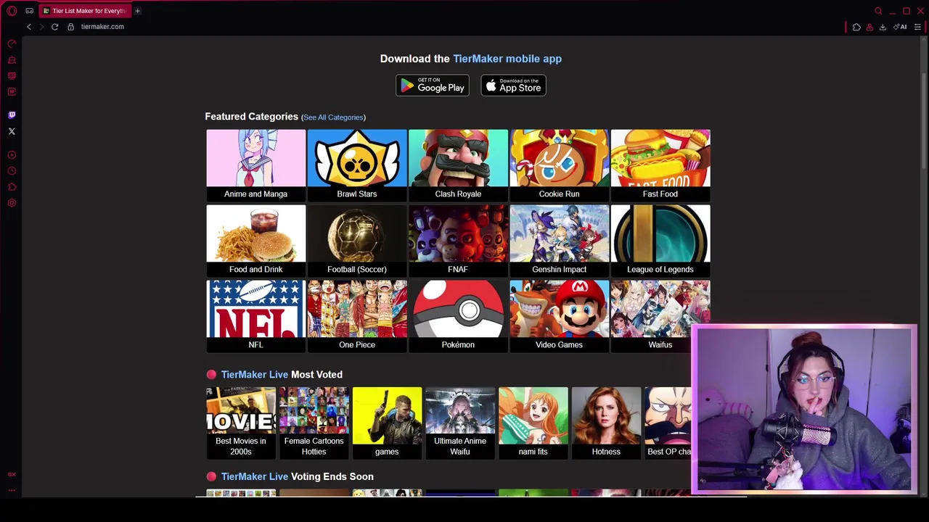Reload the tiermaker.com page
Image resolution: width=929 pixels, height=522 pixels.
coord(54,27)
